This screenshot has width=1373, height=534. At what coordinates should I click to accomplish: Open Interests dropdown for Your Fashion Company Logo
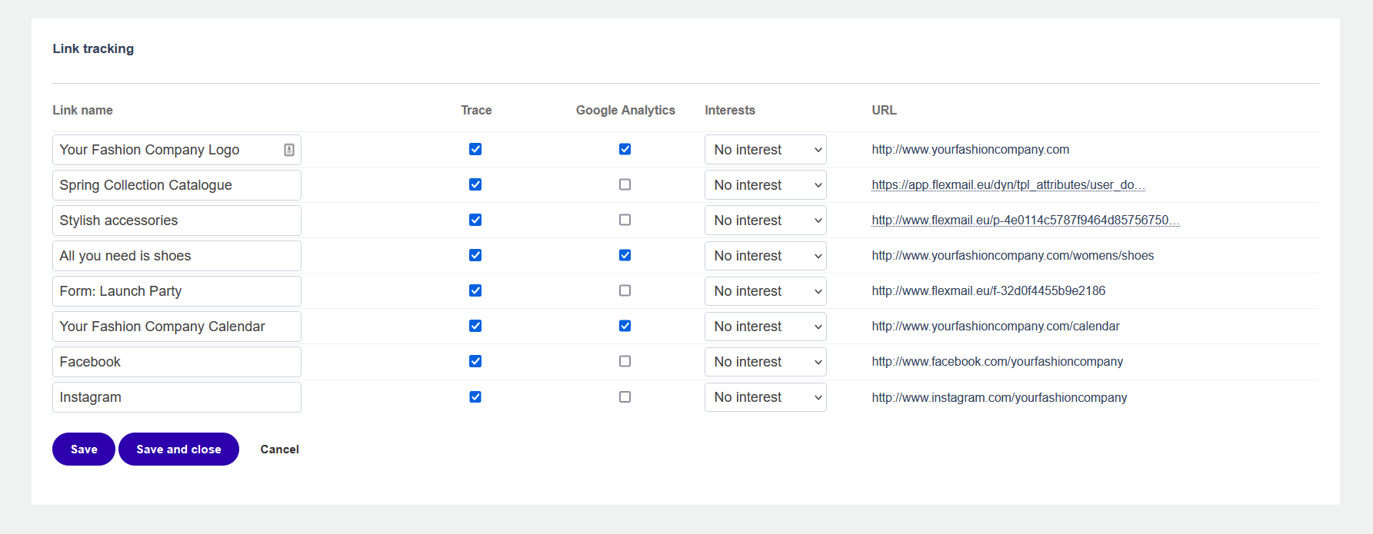tap(765, 150)
